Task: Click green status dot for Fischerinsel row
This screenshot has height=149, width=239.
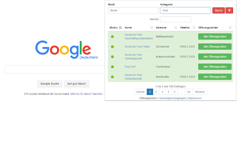Action: coord(112,67)
